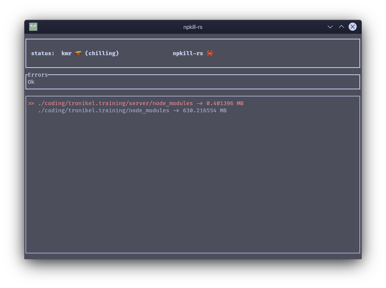
Task: Open the titlebar window menu via robot icon
Action: 33,27
